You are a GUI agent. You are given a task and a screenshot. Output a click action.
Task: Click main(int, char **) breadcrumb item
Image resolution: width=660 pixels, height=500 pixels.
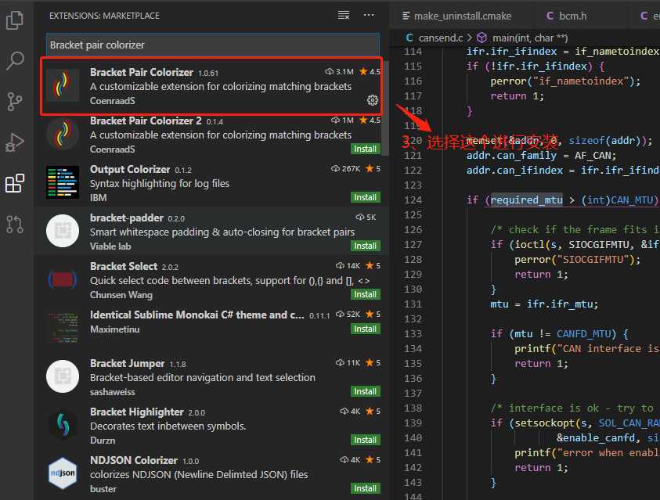530,38
